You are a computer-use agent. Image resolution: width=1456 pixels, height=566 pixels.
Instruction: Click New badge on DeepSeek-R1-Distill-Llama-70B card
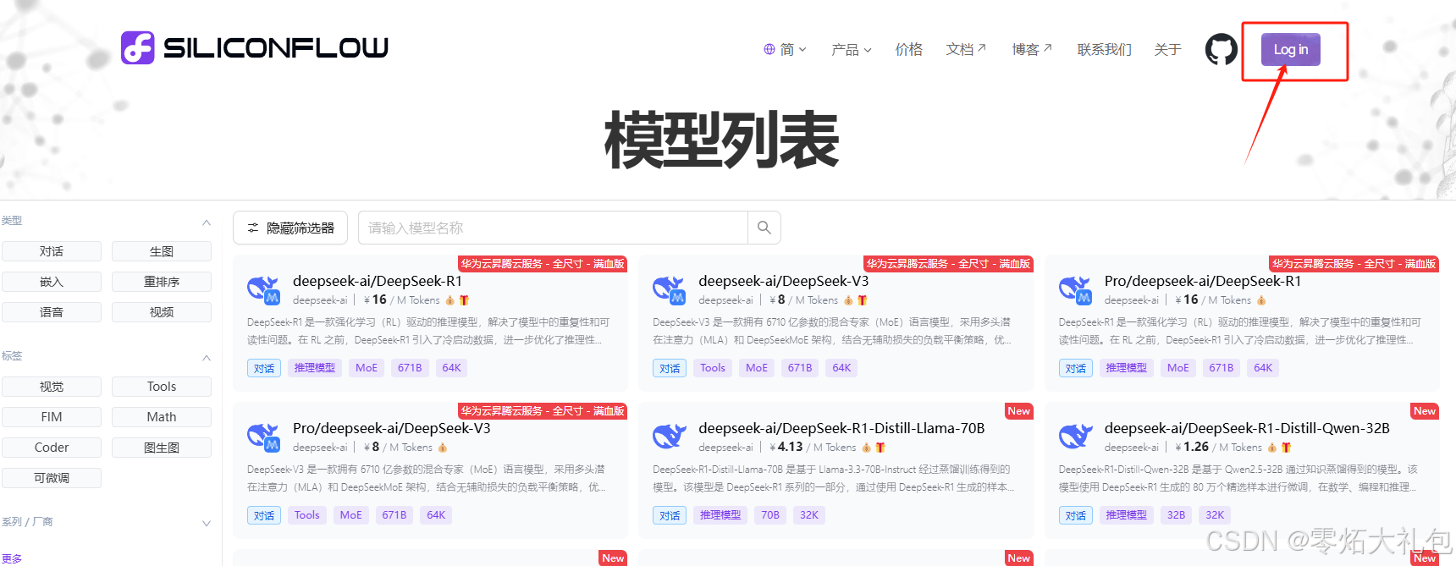click(1019, 411)
